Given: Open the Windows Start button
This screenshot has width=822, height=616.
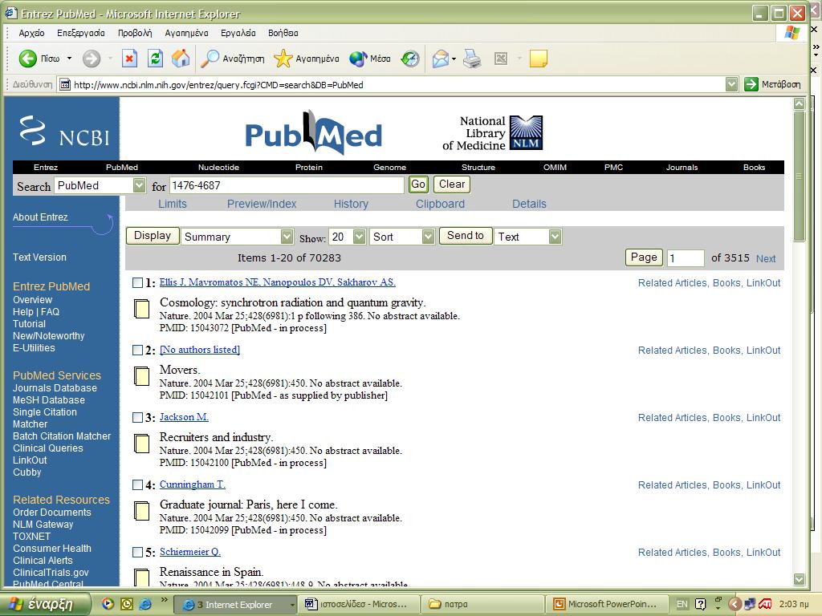Looking at the screenshot, I should click(x=45, y=605).
